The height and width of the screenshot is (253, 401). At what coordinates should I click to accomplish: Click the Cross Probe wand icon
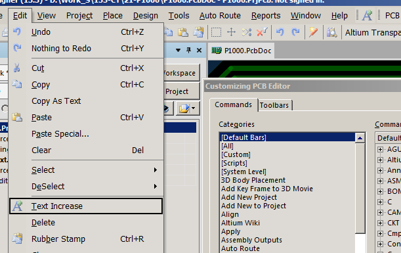tap(314, 32)
